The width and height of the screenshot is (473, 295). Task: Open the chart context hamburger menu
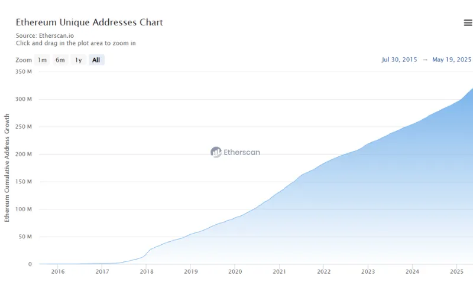point(468,22)
